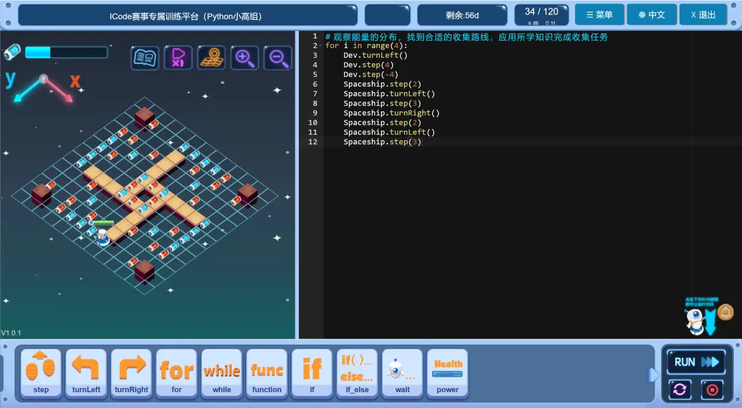Click the RUN button
742x408 pixels.
click(695, 362)
